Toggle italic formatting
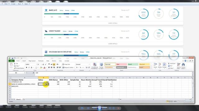The width and height of the screenshot is (199, 111). [x=29, y=68]
